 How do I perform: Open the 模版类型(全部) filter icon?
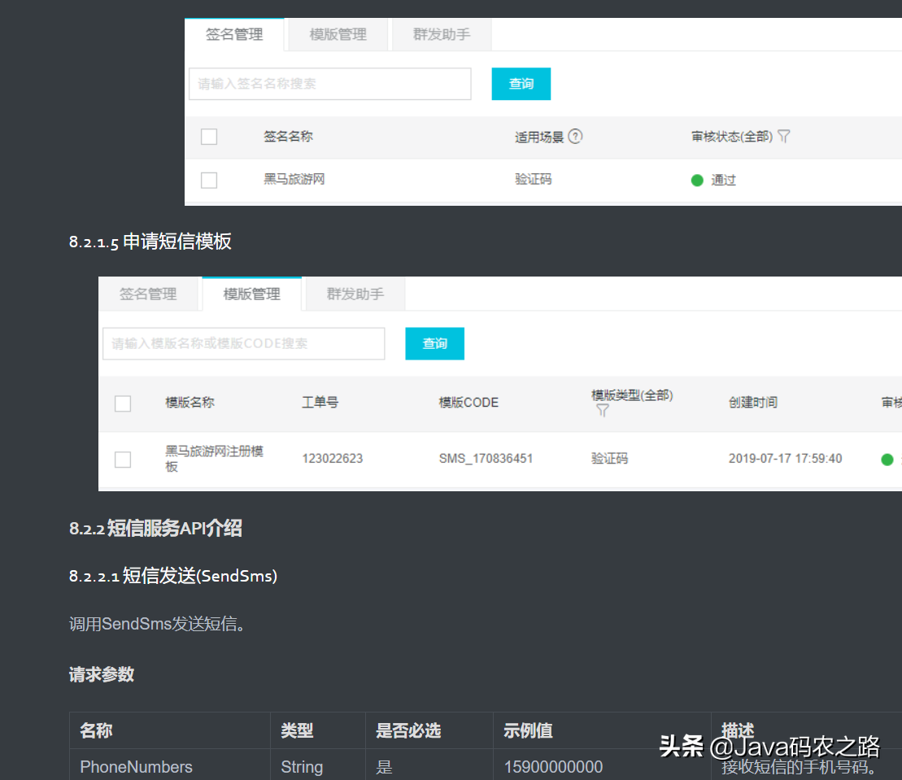[x=603, y=410]
